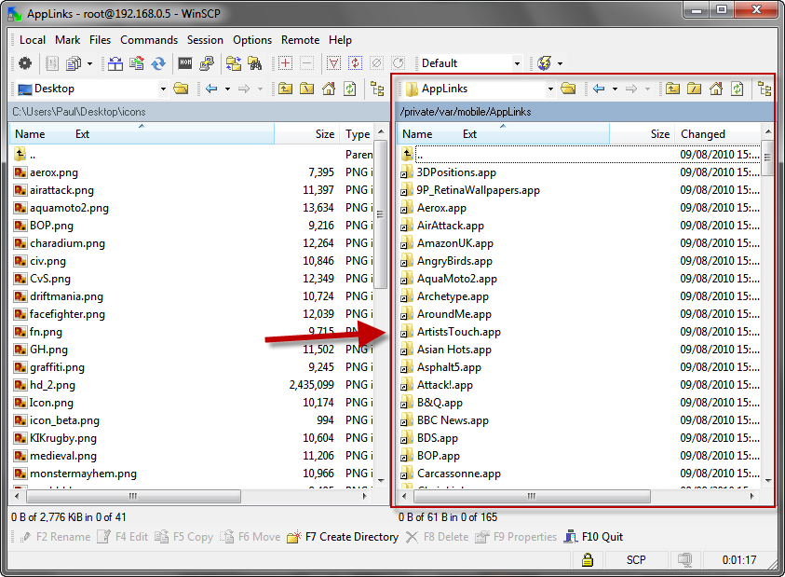Image resolution: width=785 pixels, height=577 pixels.
Task: Open the terminal console icon
Action: [185, 63]
